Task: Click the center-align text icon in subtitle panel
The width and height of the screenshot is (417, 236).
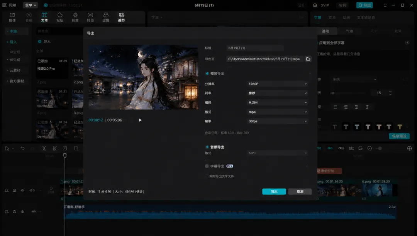Action: pyautogui.click(x=346, y=107)
